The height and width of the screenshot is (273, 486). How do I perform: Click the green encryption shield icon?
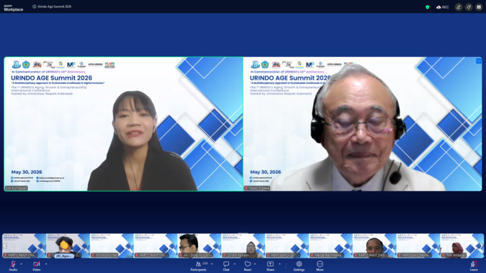[427, 7]
